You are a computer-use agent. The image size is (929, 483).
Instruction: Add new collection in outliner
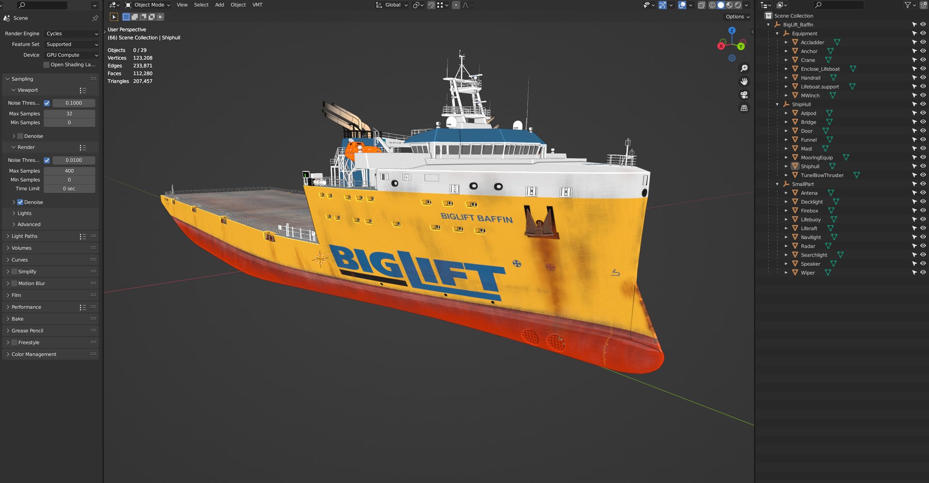click(x=923, y=5)
